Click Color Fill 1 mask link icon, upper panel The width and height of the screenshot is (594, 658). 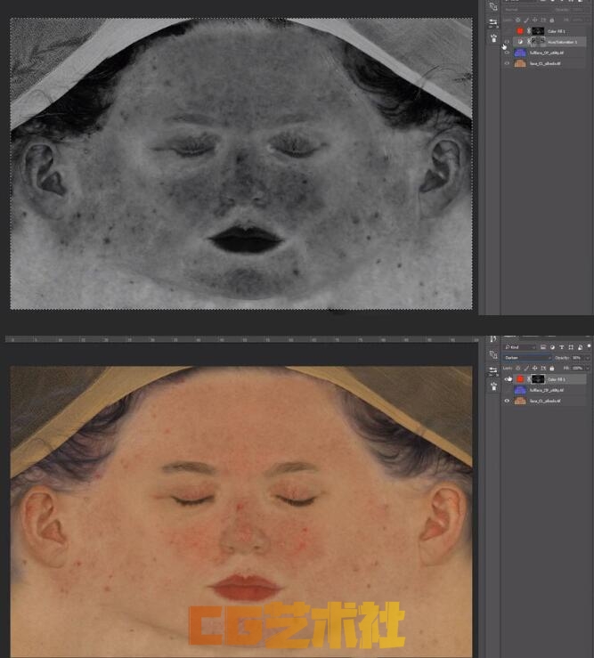pyautogui.click(x=528, y=31)
